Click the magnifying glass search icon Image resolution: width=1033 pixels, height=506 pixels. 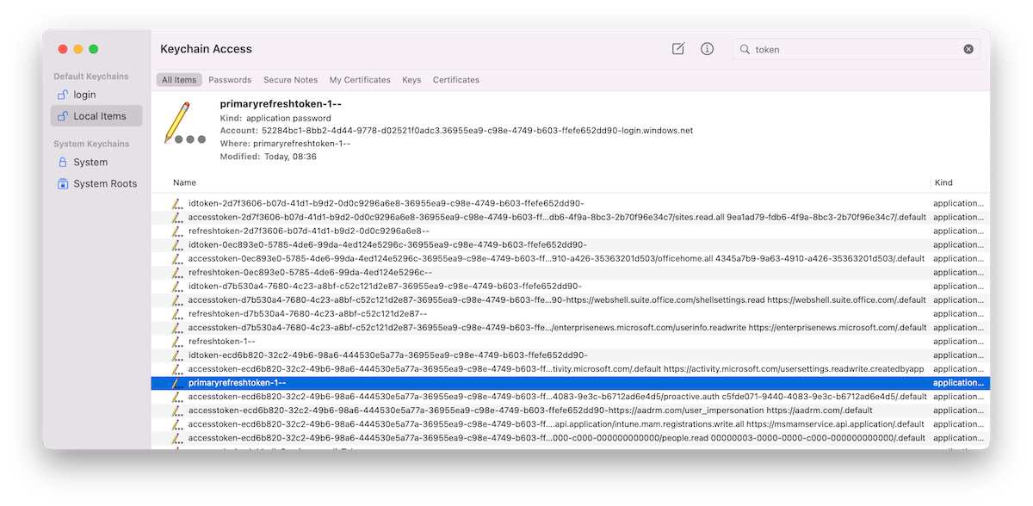coord(745,49)
